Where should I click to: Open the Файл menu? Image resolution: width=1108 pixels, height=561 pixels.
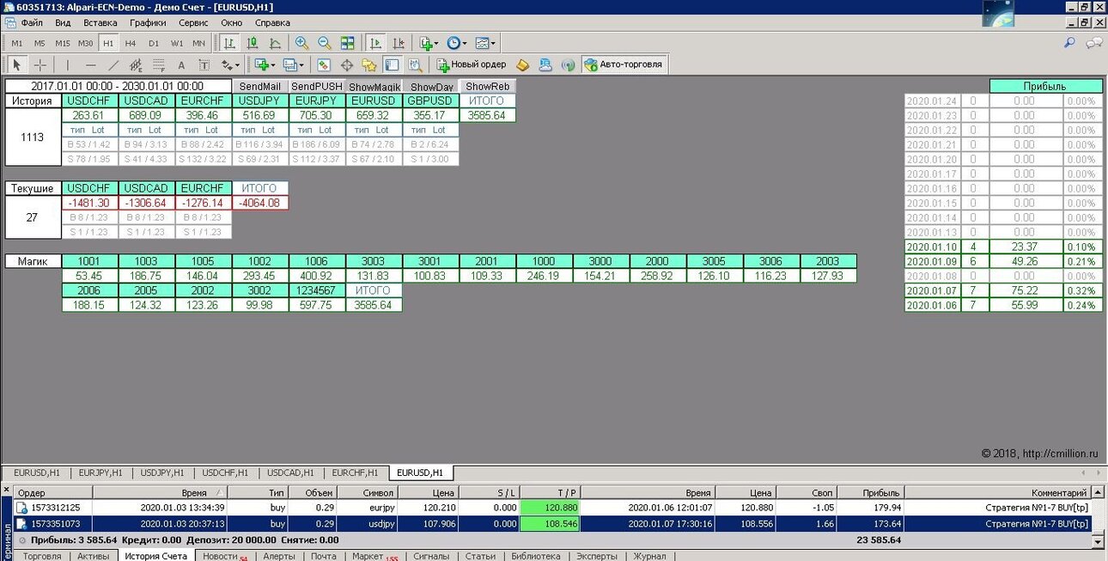point(32,23)
